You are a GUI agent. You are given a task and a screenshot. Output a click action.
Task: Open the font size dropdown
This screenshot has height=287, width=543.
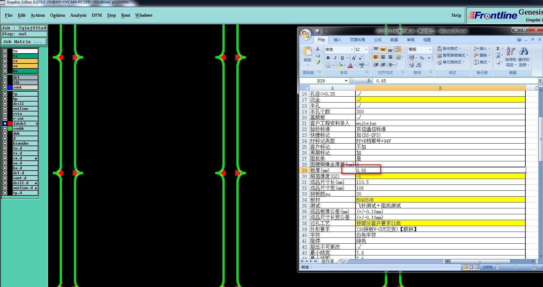(366, 50)
